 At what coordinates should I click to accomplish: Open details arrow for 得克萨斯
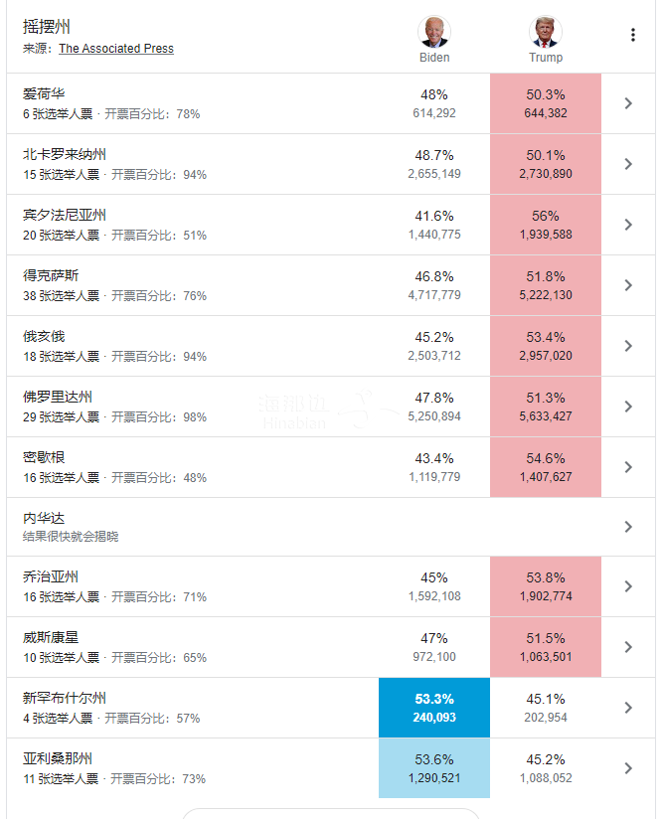628,285
